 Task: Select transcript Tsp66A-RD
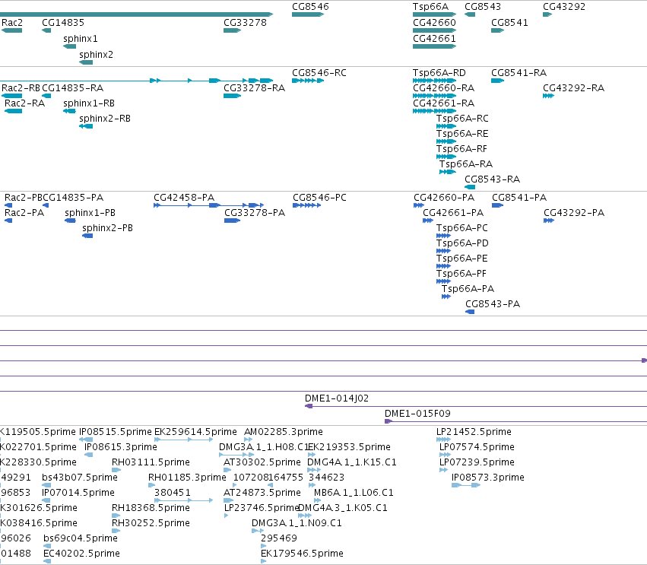click(439, 73)
